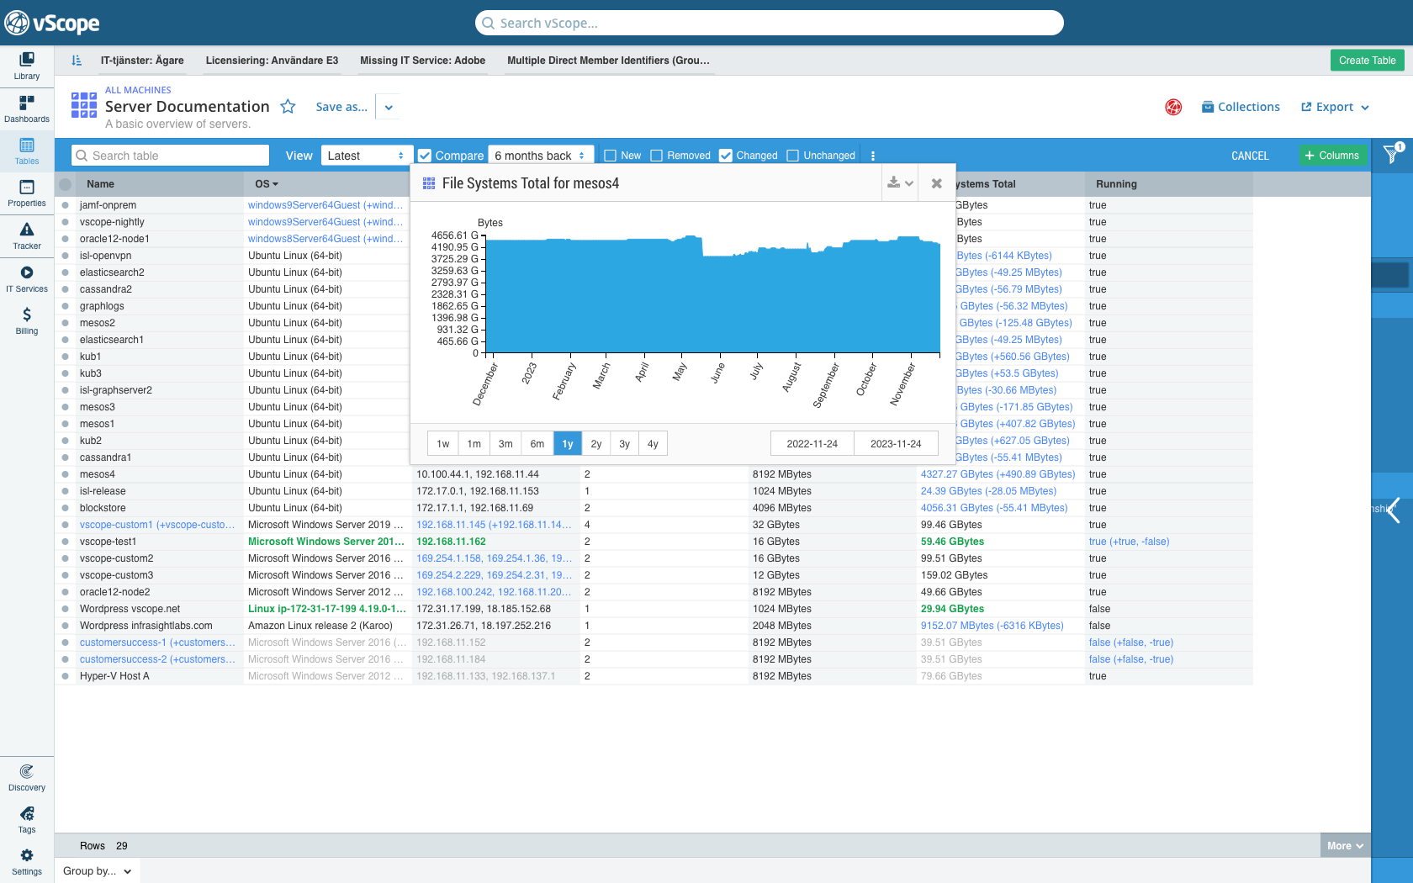Screen dimensions: 1413x883
Task: Select the 1m chart range
Action: (x=474, y=444)
